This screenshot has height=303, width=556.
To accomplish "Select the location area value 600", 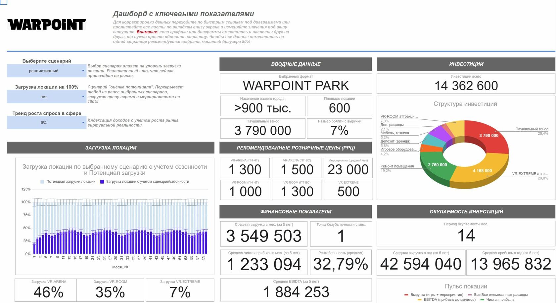I will [x=340, y=108].
